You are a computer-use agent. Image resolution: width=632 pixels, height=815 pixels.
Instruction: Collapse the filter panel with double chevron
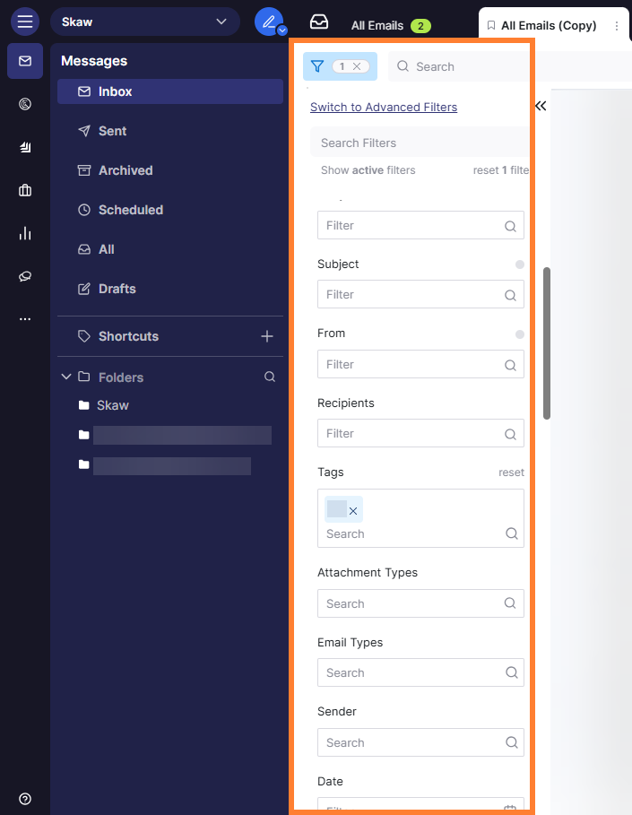point(541,106)
